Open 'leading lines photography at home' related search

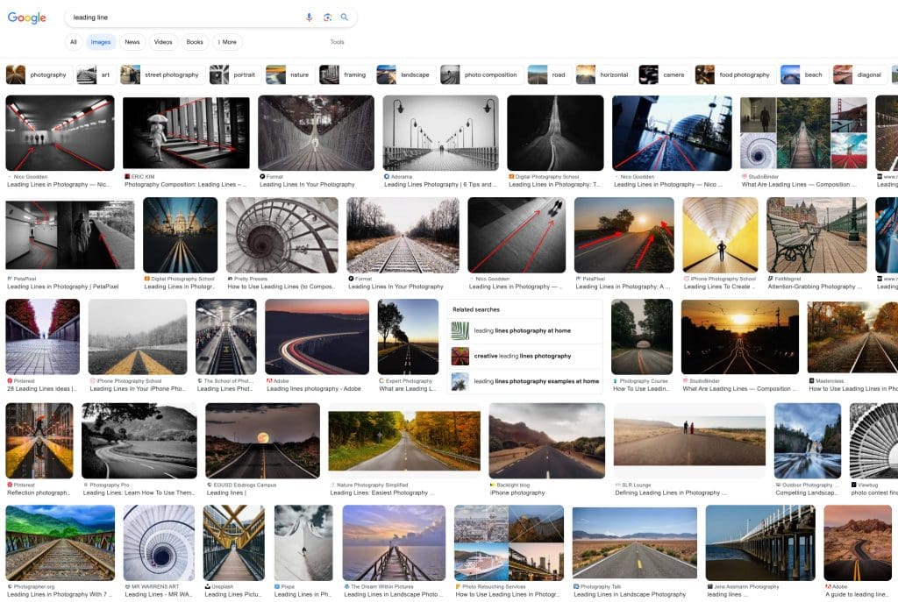pos(522,330)
